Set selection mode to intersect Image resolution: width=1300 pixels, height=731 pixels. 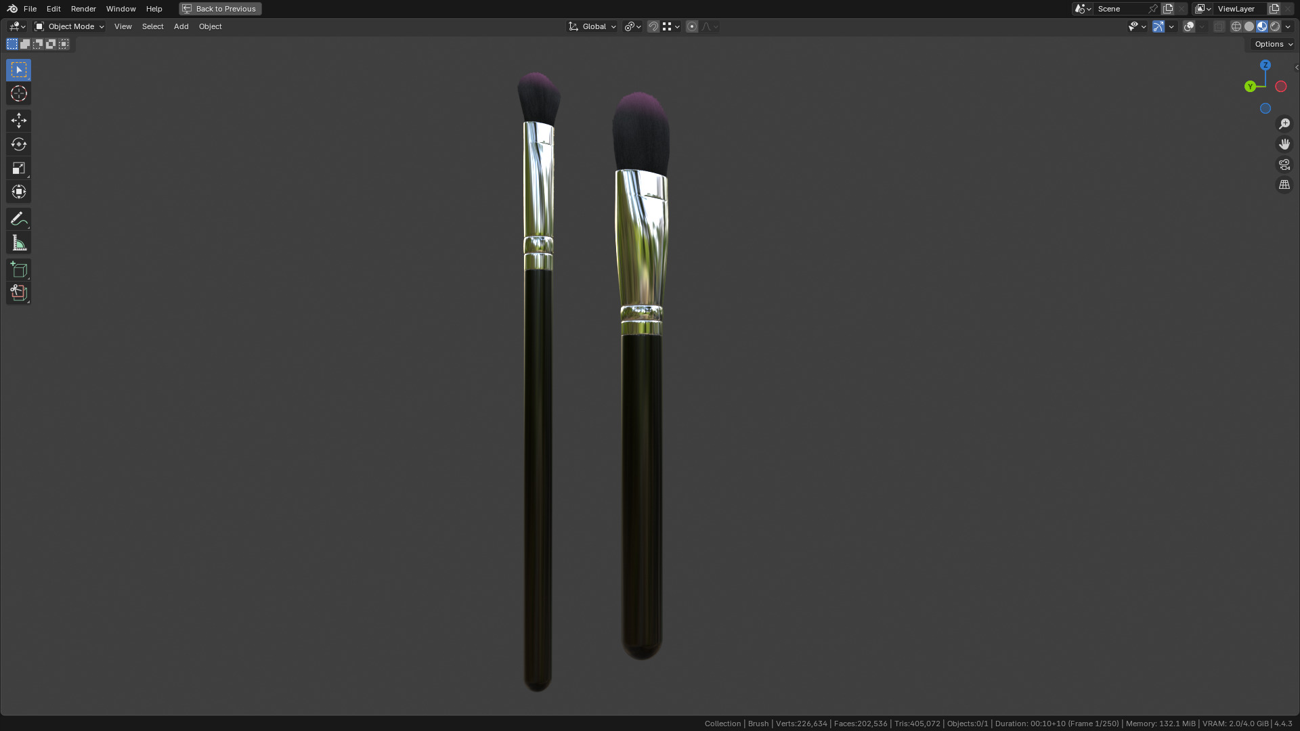point(64,44)
